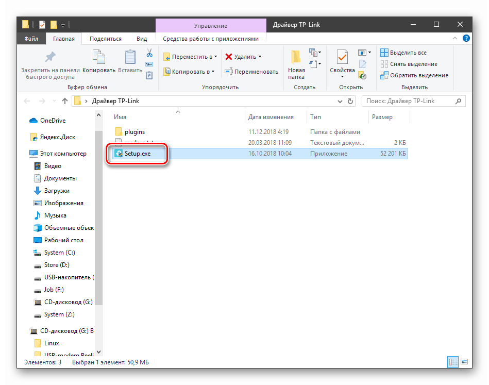489x385 pixels.
Task: Click the Copy path icon in the clipboard group
Action: pyautogui.click(x=149, y=64)
